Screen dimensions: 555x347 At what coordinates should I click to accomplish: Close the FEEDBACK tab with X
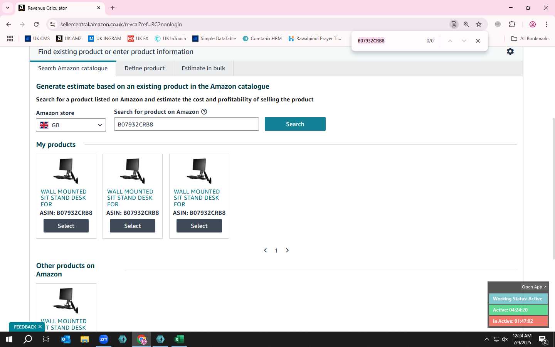pyautogui.click(x=40, y=327)
